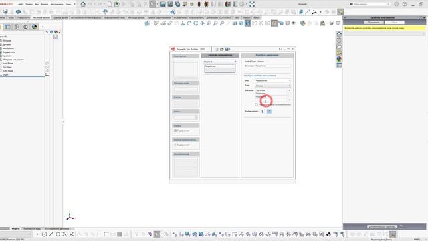Activate the Select cursor tool

coord(152,4)
